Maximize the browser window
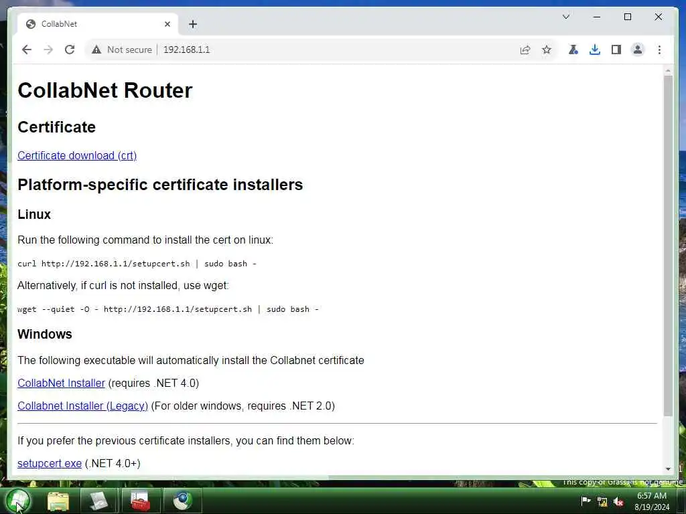 (x=627, y=17)
